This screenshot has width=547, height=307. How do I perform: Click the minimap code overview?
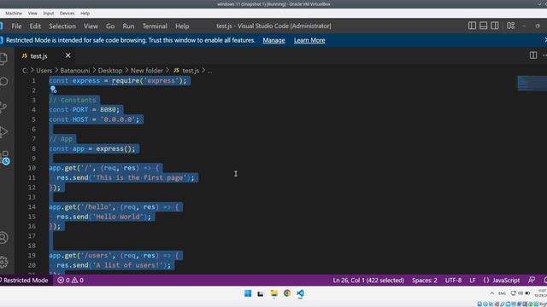click(532, 84)
